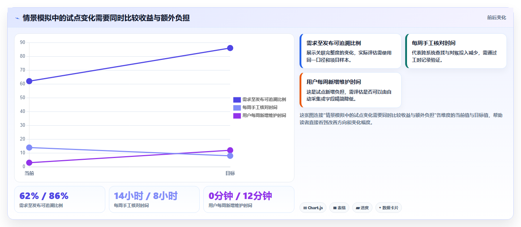521x227 pixels.
Task: Click the 前后变化 label in header
Action: (x=496, y=18)
